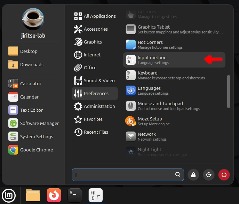The height and width of the screenshot is (204, 239).
Task: Select the Accessories category
Action: click(x=95, y=29)
